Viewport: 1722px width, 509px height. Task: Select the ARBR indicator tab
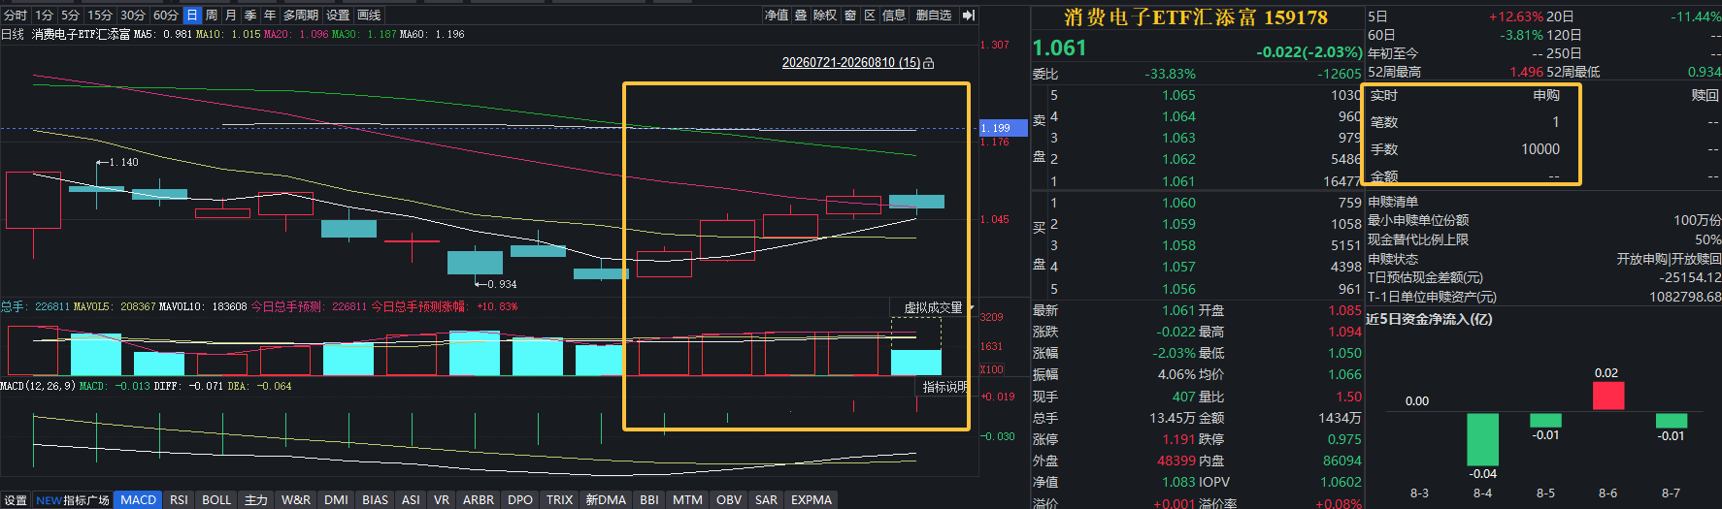(479, 500)
